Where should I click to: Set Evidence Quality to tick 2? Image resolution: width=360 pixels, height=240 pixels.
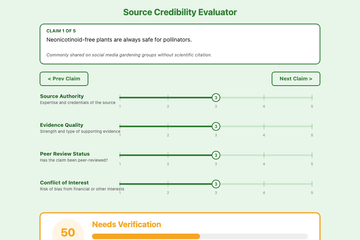(x=168, y=126)
